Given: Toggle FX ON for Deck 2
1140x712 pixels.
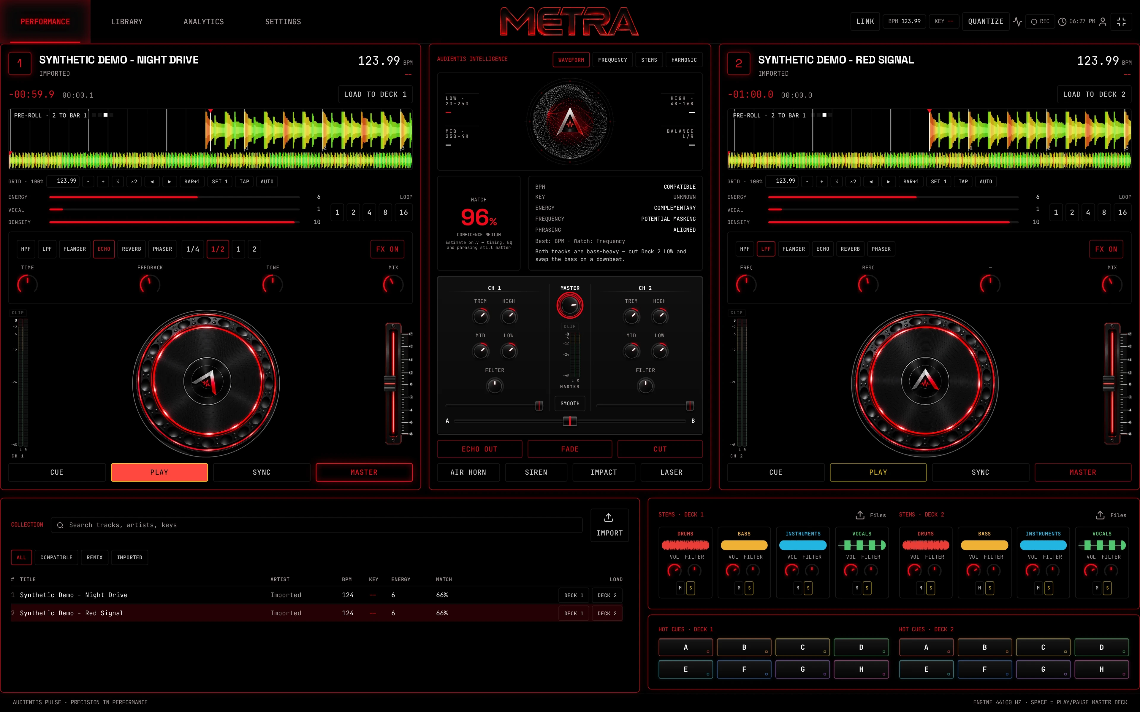Looking at the screenshot, I should pos(1106,249).
